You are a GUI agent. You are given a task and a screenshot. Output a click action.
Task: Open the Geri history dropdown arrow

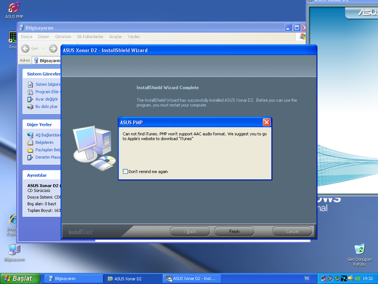43,48
